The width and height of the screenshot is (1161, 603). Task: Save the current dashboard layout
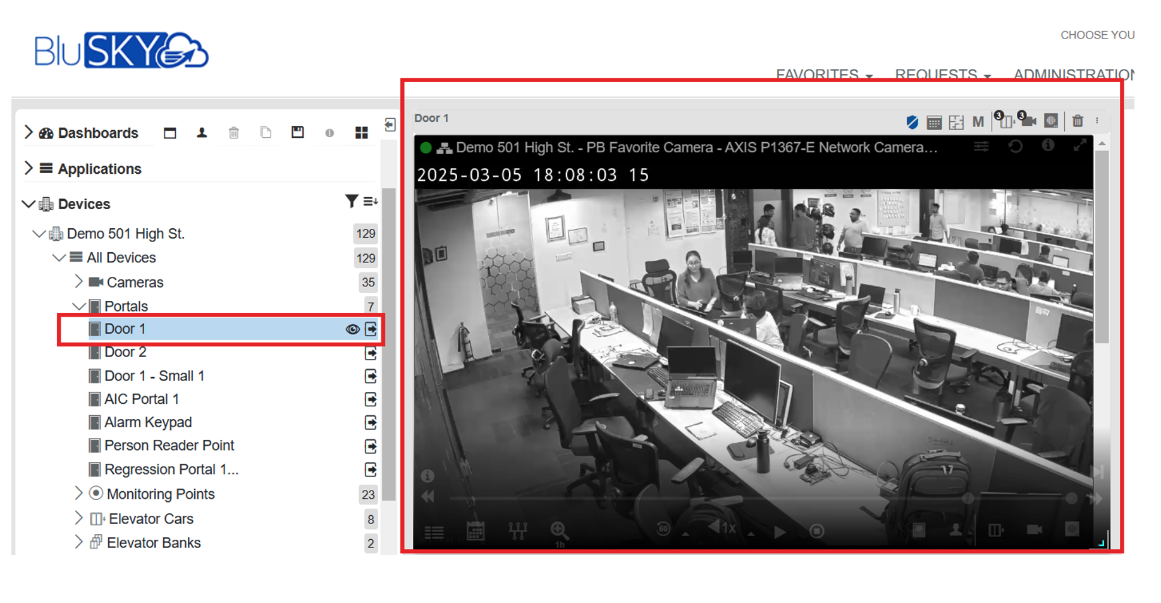(297, 133)
